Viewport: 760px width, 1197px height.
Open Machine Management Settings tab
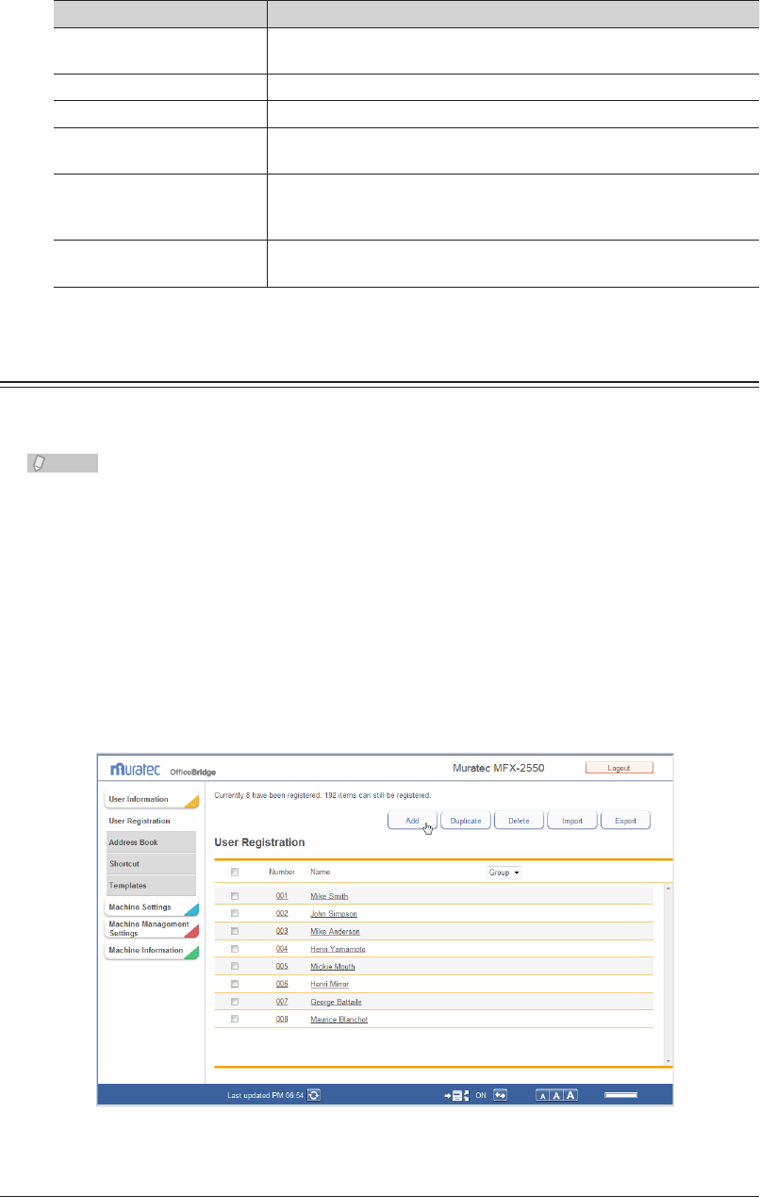click(x=151, y=929)
